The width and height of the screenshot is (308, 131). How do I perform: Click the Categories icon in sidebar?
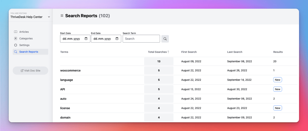pos(15,38)
